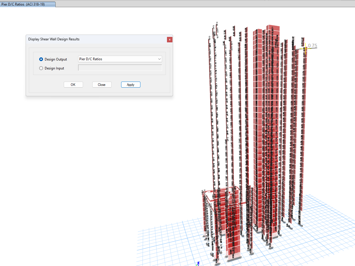The image size is (355, 266).
Task: Click the disabled Design Input field
Action: tap(120, 68)
